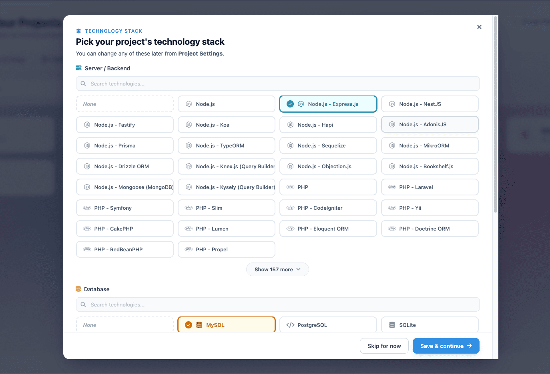Click the Node.js icon beside Hapi
The height and width of the screenshot is (374, 550).
[x=290, y=125]
